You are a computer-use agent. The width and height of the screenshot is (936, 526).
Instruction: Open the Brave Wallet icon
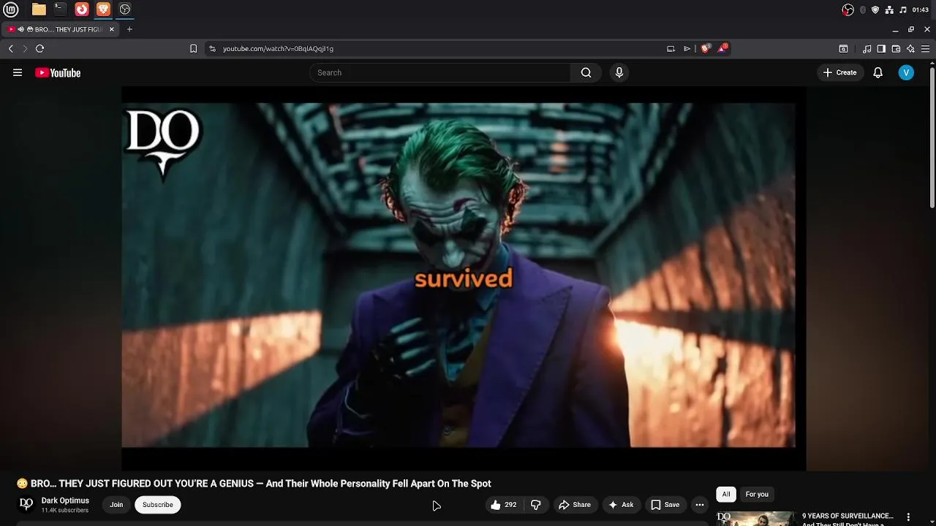896,49
